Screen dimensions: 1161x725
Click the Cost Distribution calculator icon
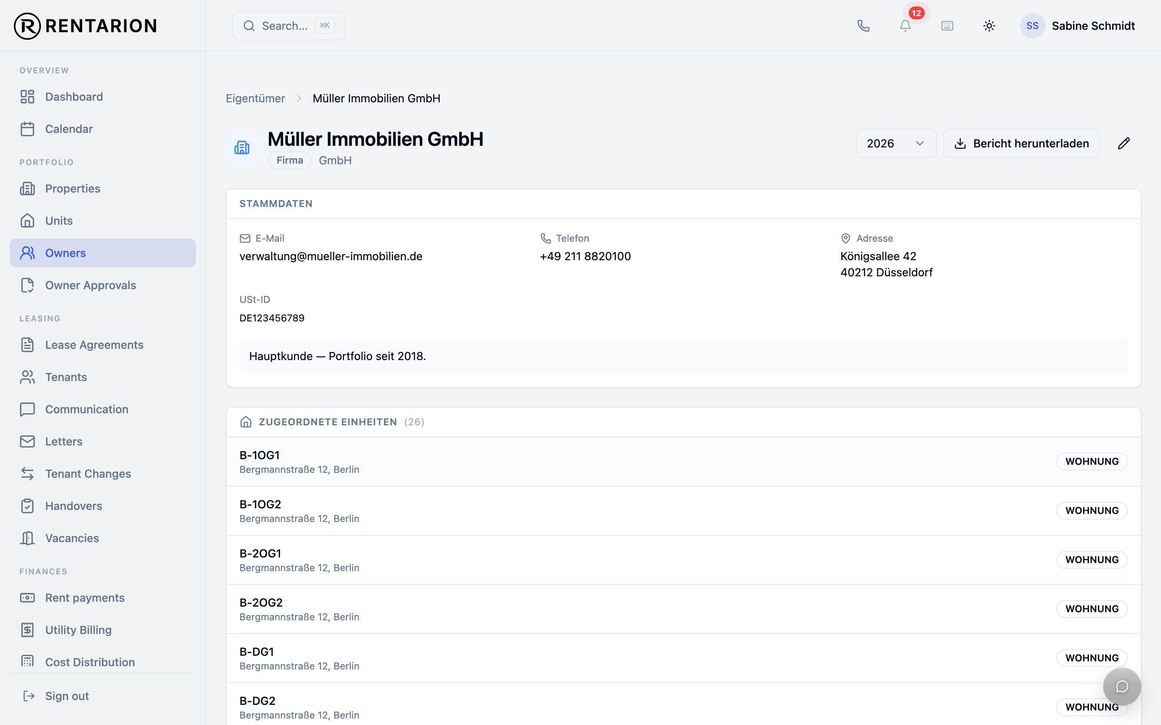point(27,662)
